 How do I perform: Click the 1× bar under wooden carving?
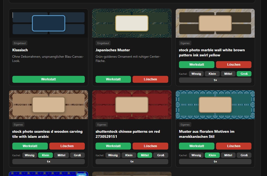pyautogui.click(x=49, y=162)
